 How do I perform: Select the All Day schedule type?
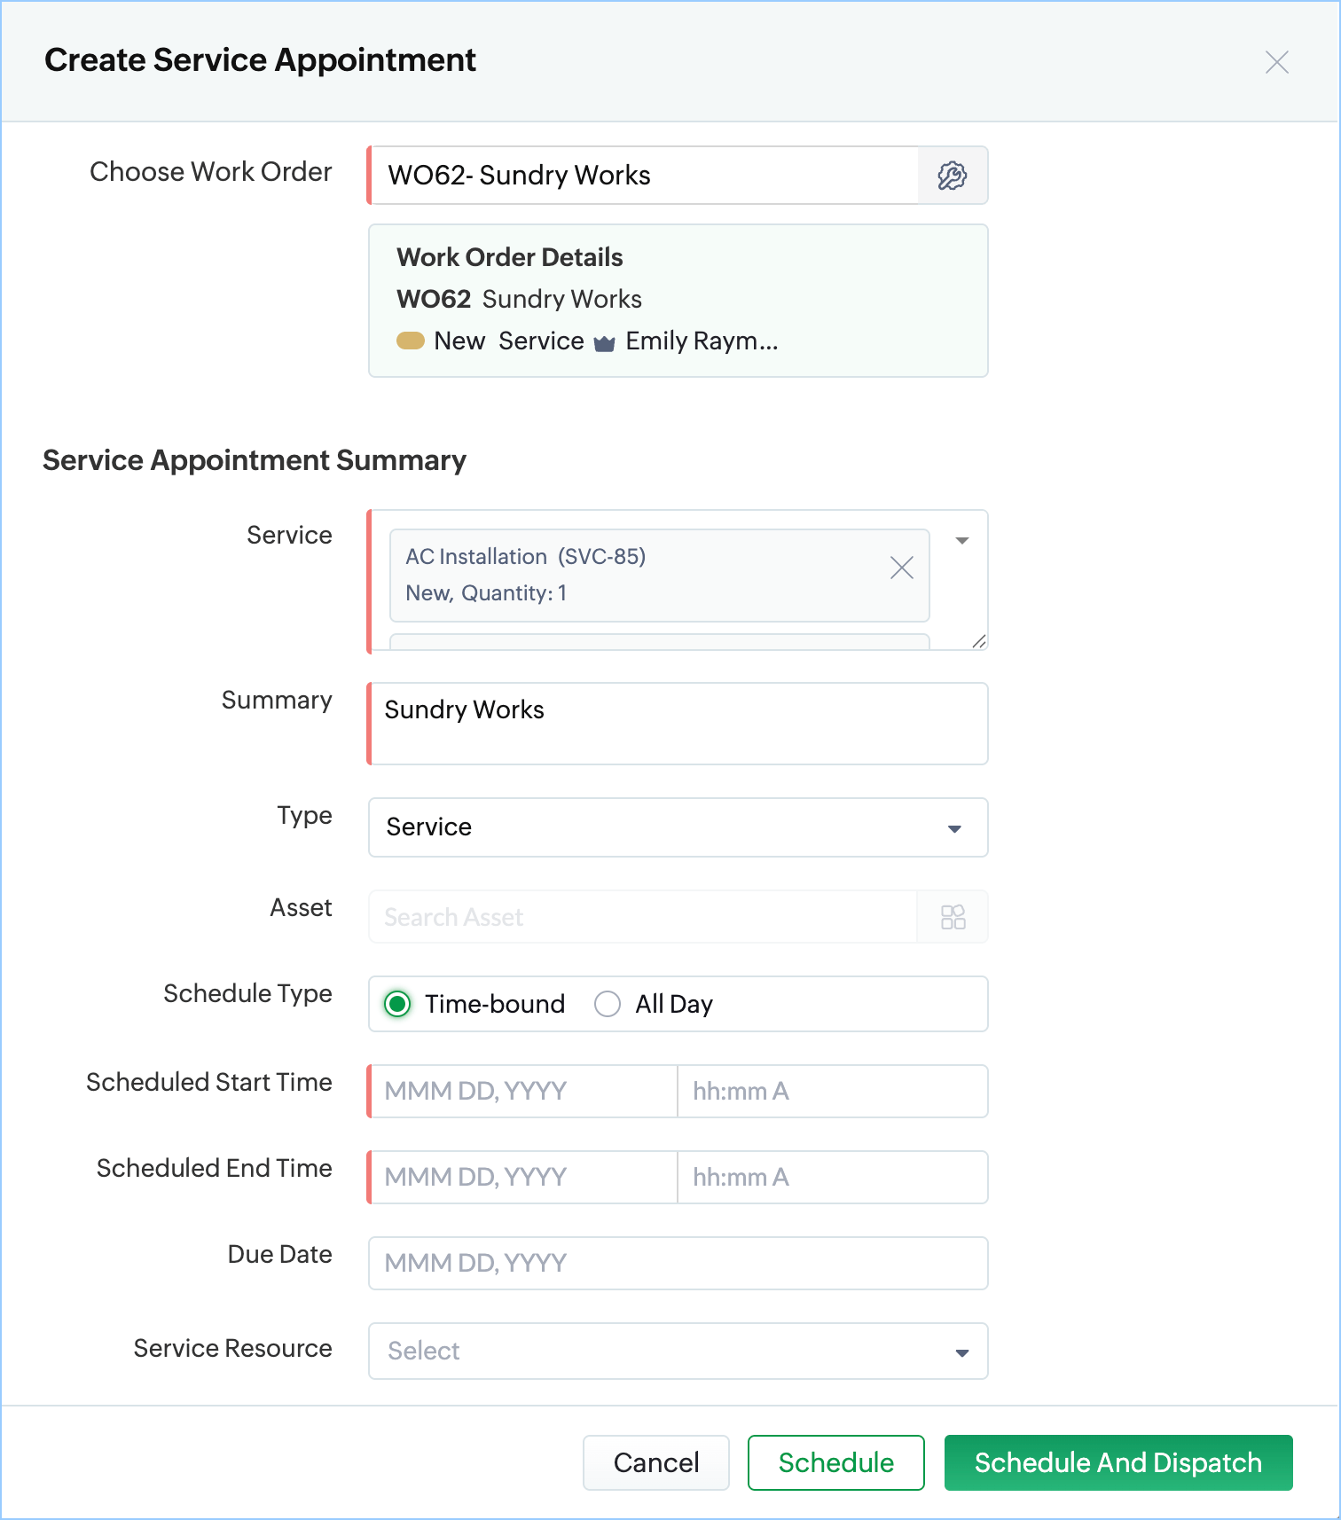(608, 1004)
